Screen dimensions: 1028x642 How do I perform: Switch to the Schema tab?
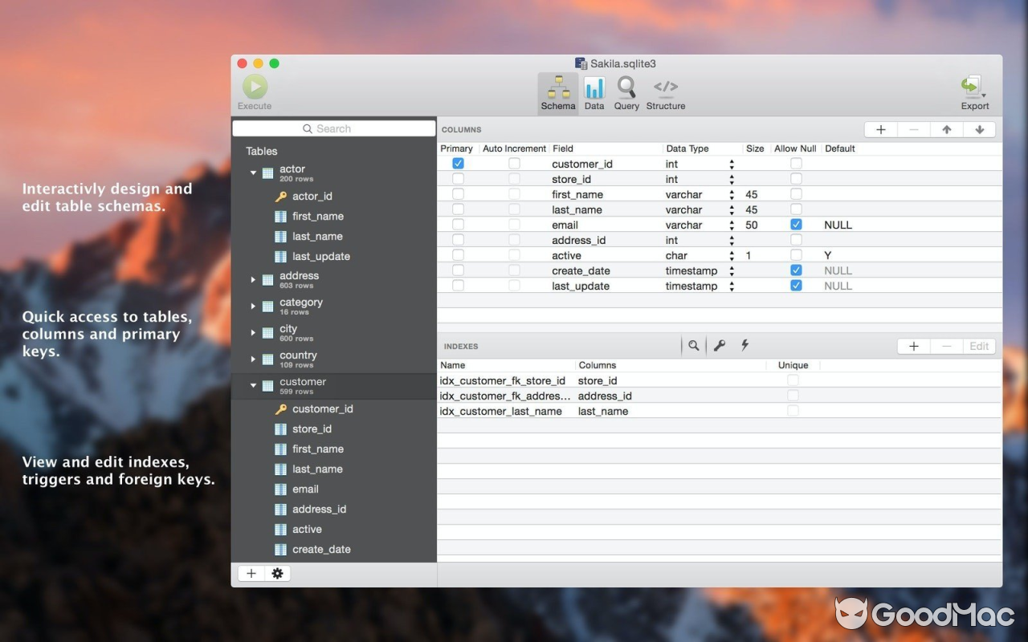coord(557,88)
